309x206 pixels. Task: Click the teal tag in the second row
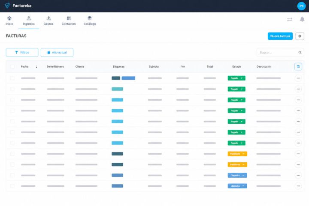point(117,89)
